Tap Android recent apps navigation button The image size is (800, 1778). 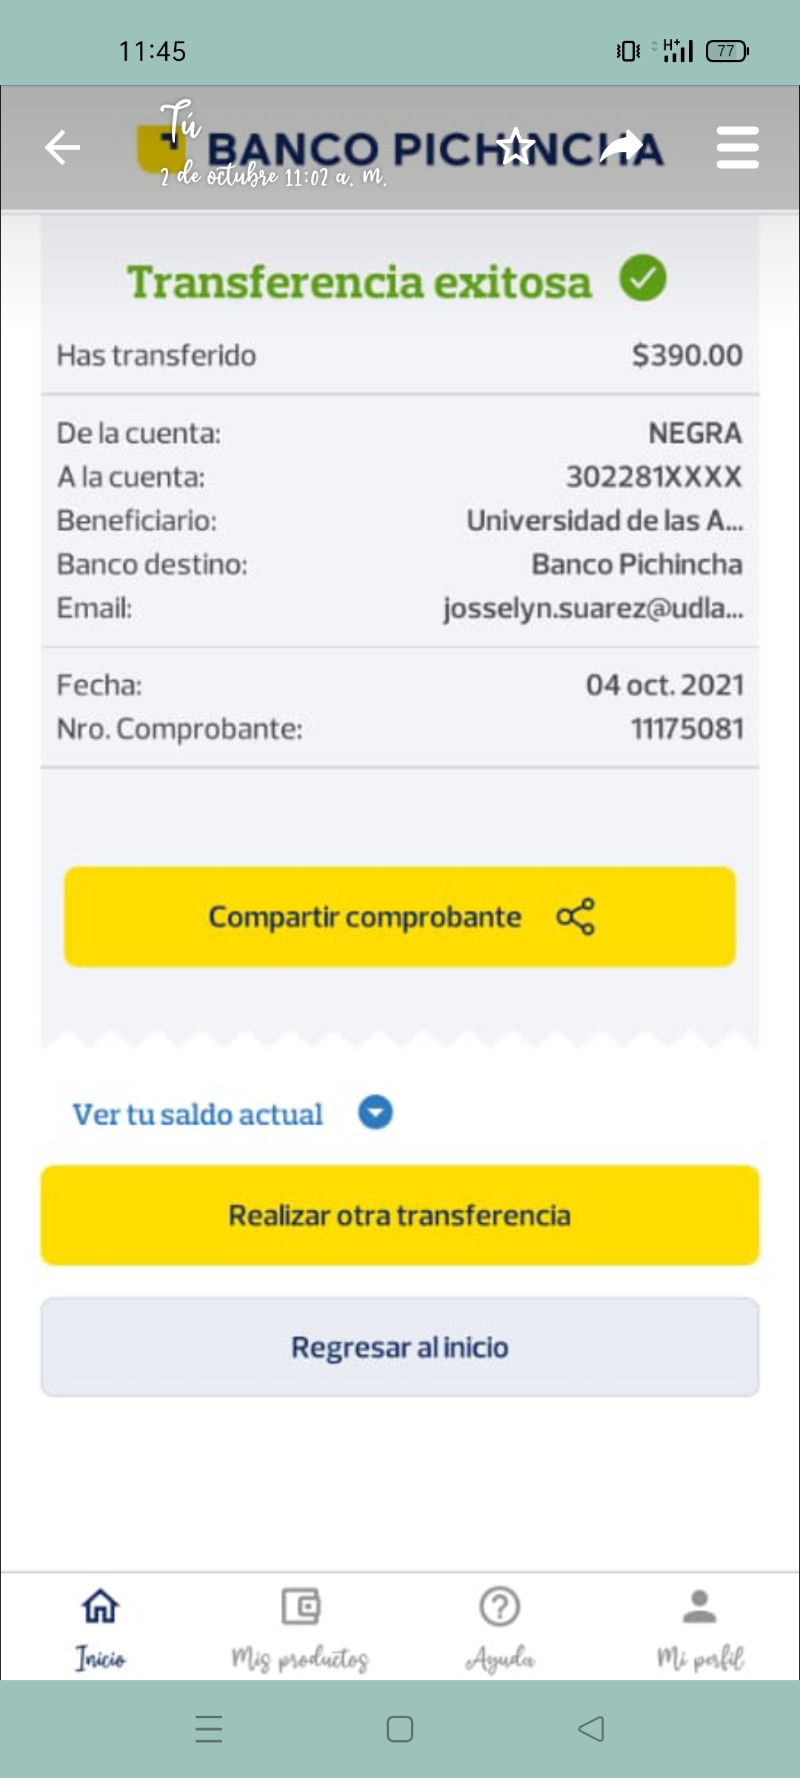(x=209, y=1729)
